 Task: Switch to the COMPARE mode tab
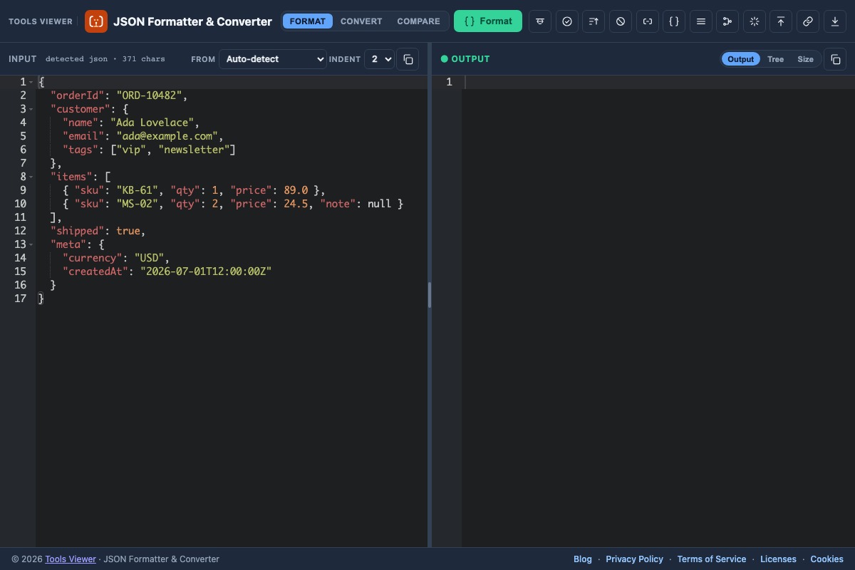(x=418, y=21)
